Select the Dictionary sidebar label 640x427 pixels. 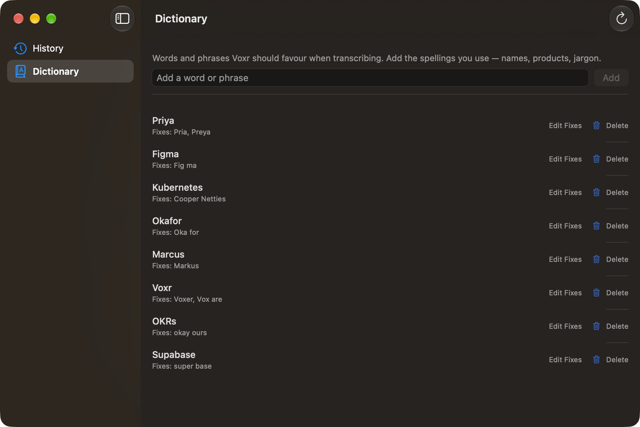coord(56,72)
